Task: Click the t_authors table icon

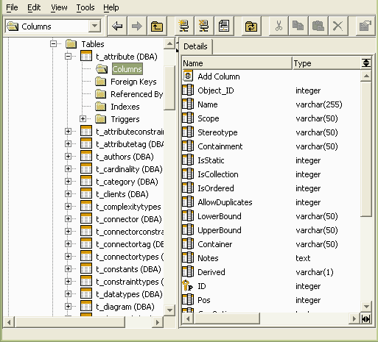Action: coord(86,157)
